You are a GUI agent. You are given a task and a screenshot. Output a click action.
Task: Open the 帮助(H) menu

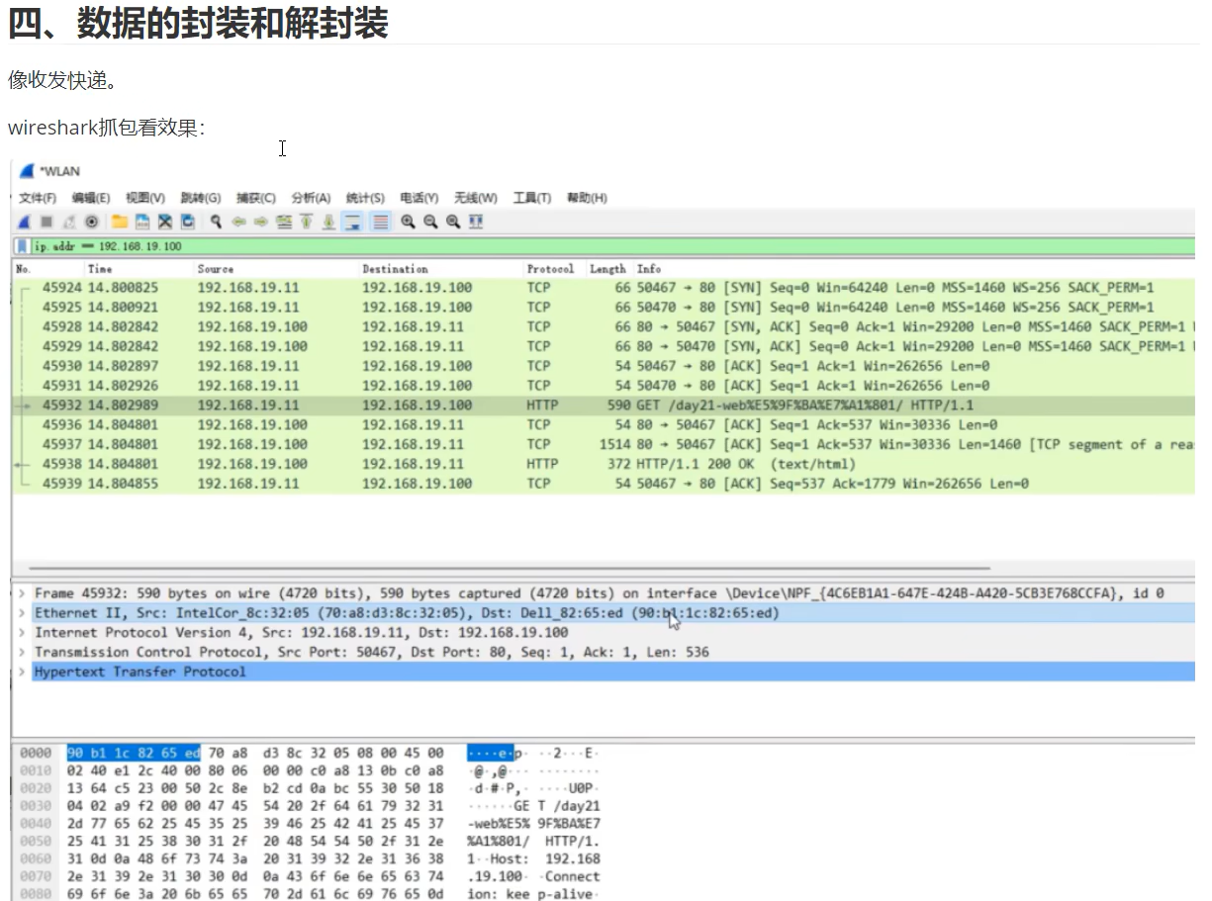click(x=587, y=198)
